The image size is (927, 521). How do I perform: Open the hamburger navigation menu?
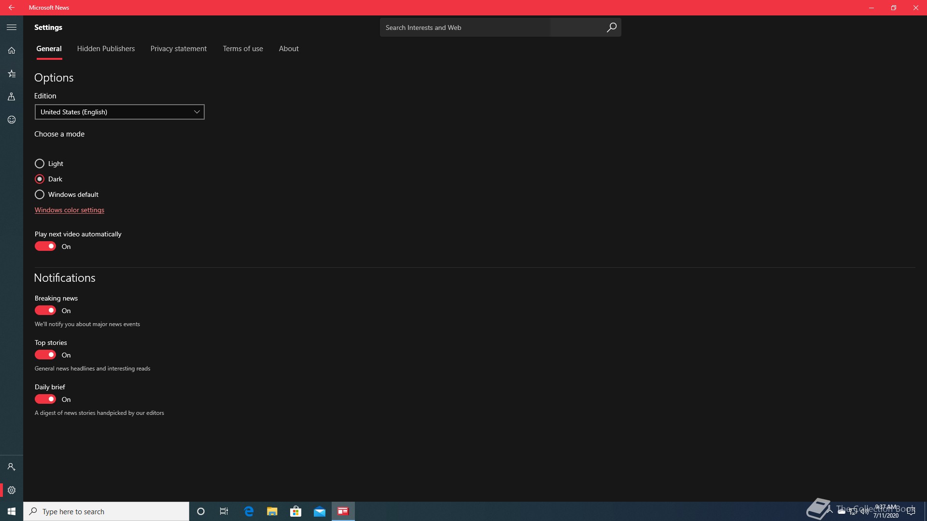[12, 27]
